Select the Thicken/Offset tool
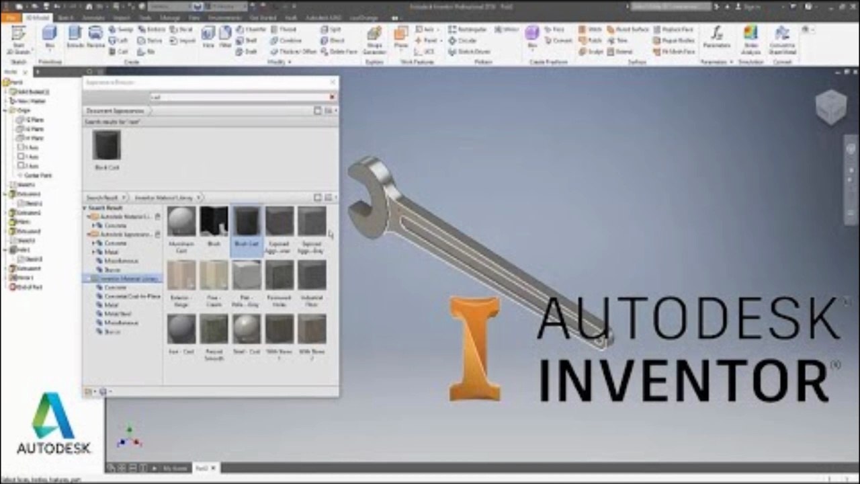860x484 pixels. click(x=294, y=51)
